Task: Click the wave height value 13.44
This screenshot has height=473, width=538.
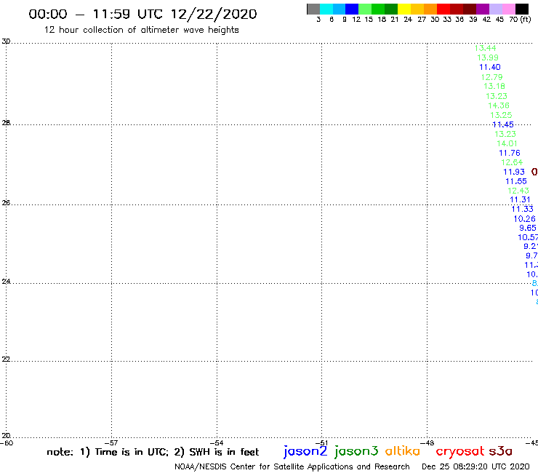Action: (x=485, y=48)
